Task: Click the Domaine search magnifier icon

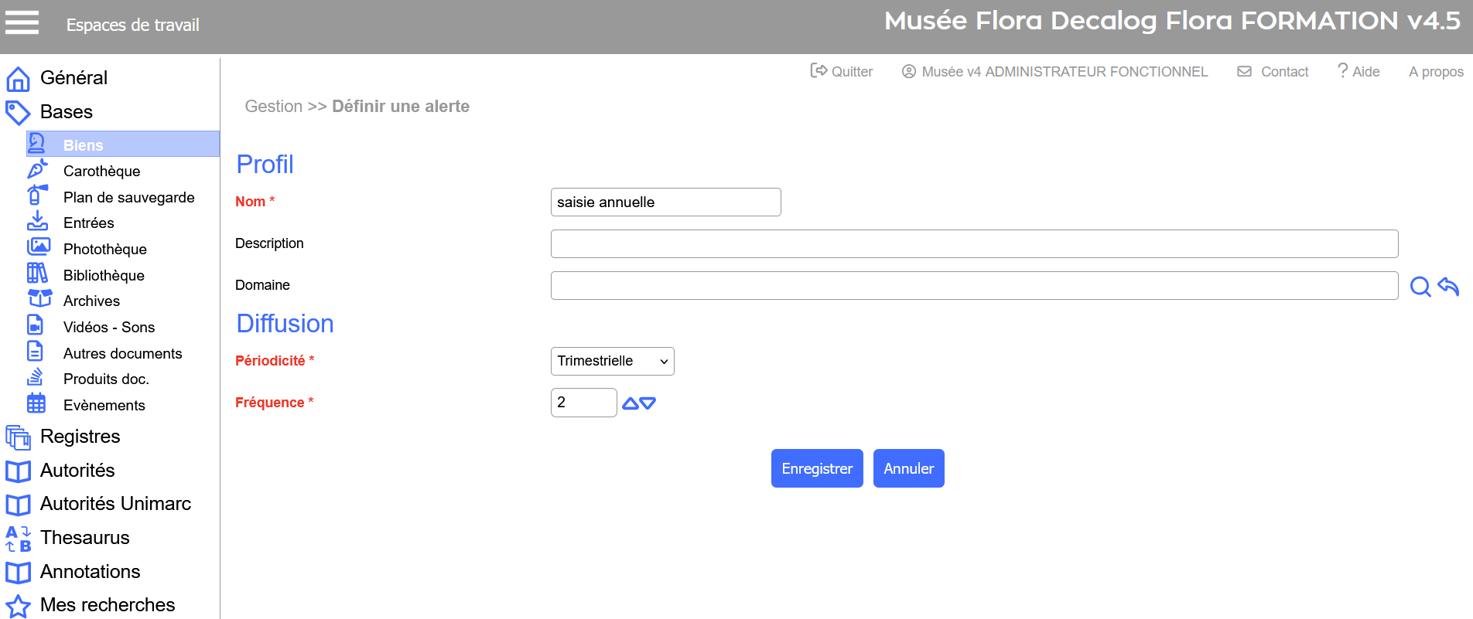Action: [1420, 287]
